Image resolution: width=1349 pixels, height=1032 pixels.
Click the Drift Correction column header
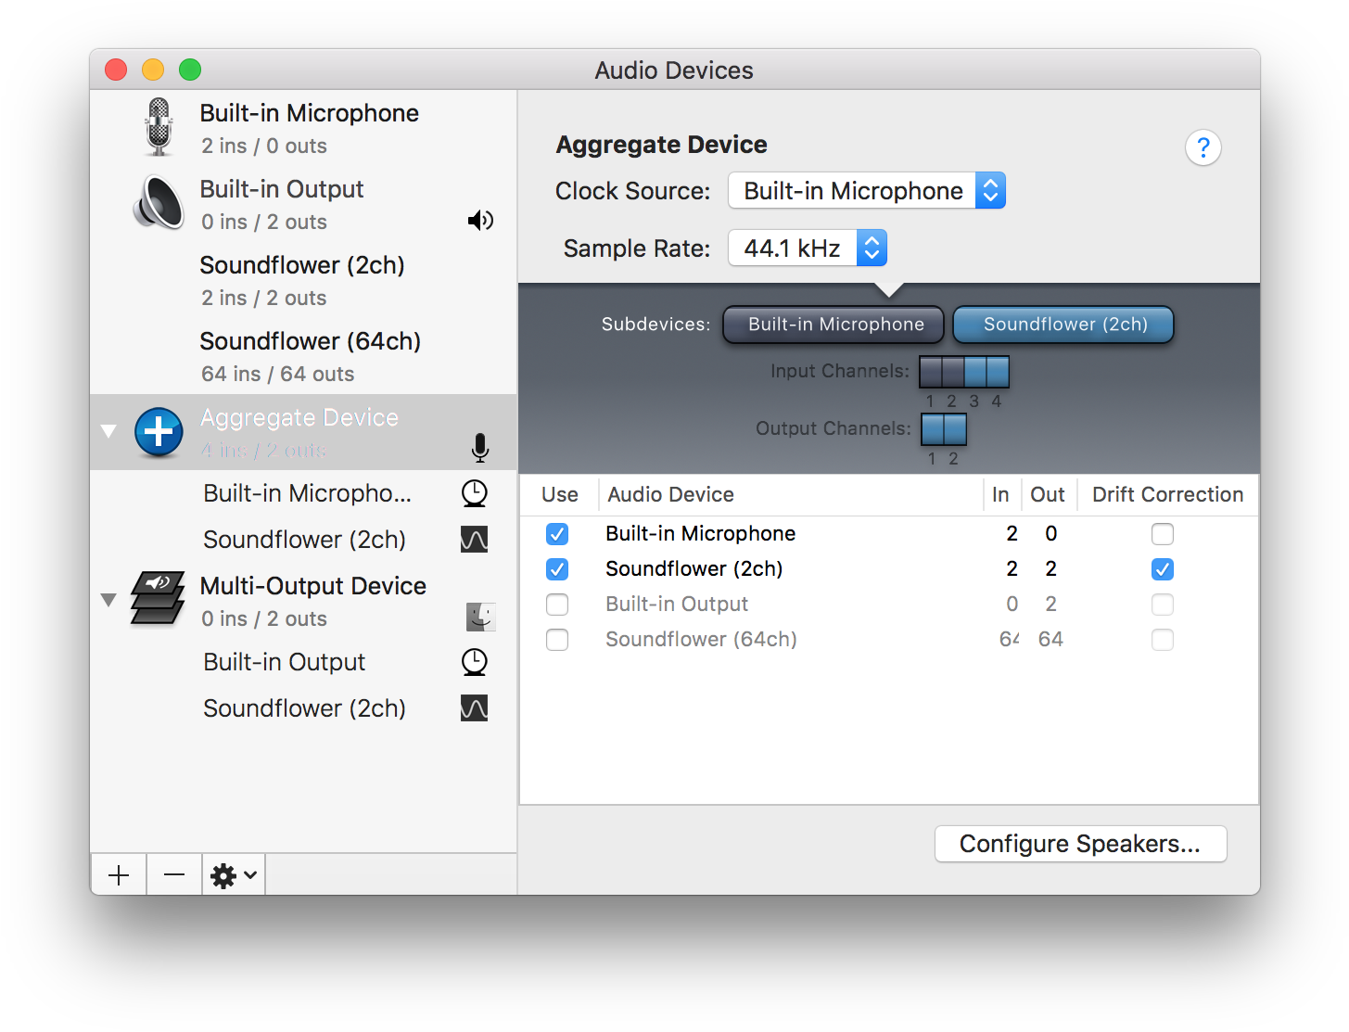(x=1166, y=495)
